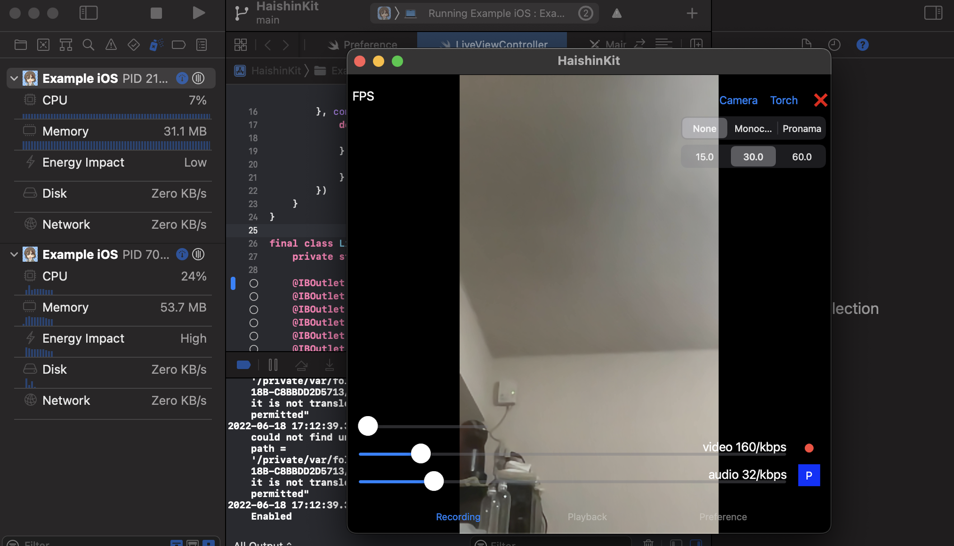Screen dimensions: 954x546
Task: Open the Report navigator
Action: [x=202, y=45]
